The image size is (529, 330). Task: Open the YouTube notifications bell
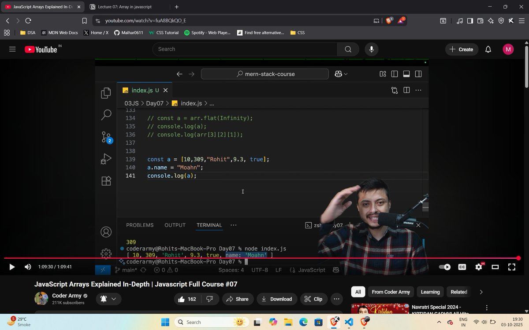coord(488,49)
